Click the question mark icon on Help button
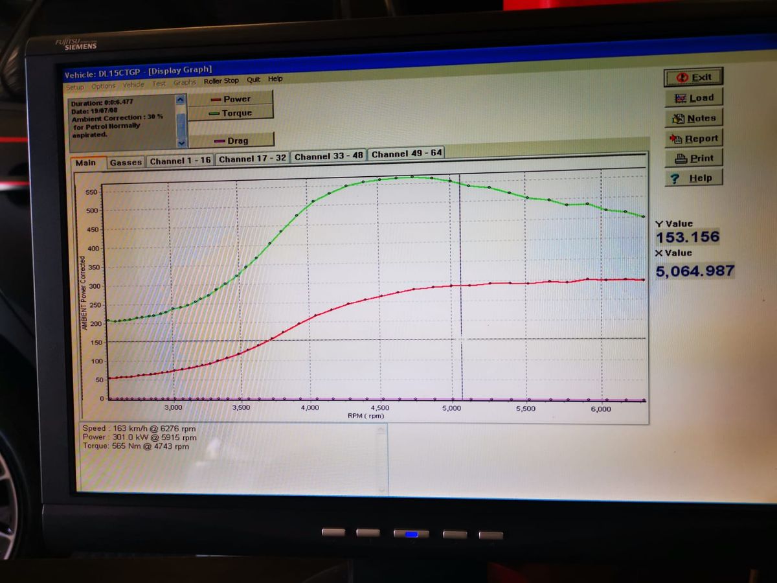This screenshot has height=583, width=777. [x=675, y=178]
